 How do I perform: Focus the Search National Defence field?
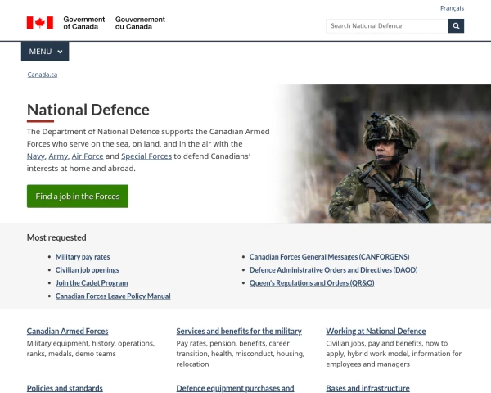386,26
